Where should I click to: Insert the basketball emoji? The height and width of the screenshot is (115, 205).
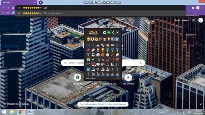pos(103,55)
